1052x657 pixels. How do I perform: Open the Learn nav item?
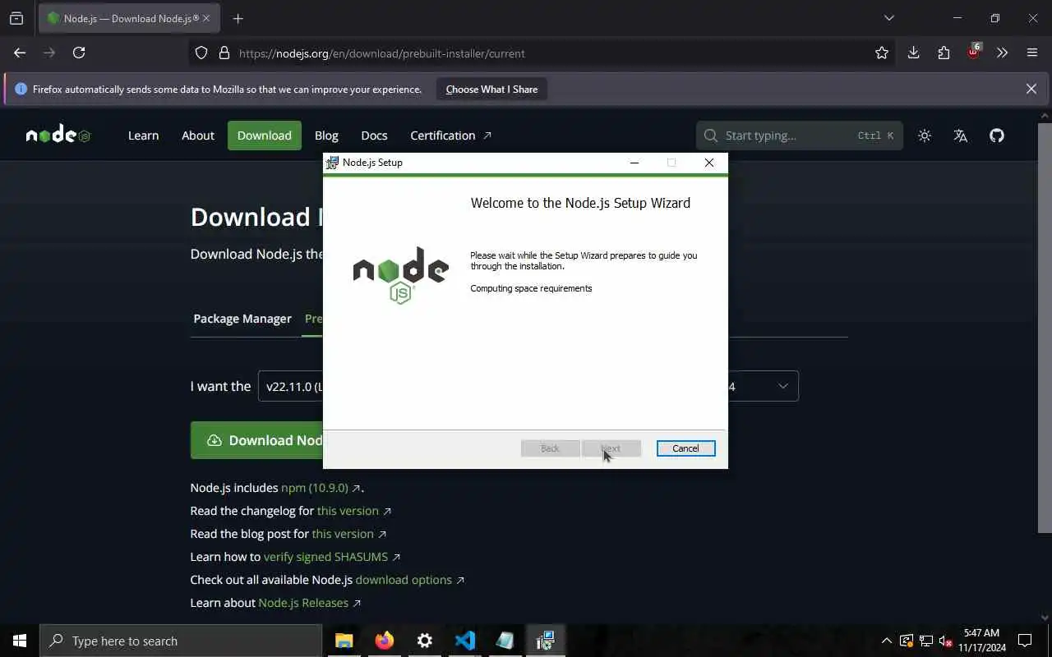143,136
